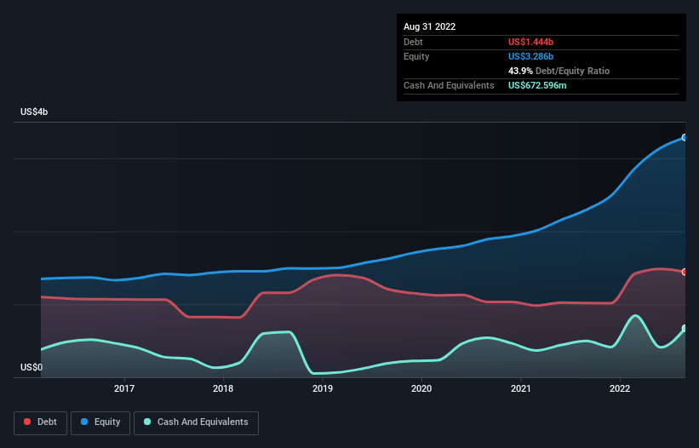Click the teal Cash endpoint marker
The height and width of the screenshot is (448, 699).
685,329
